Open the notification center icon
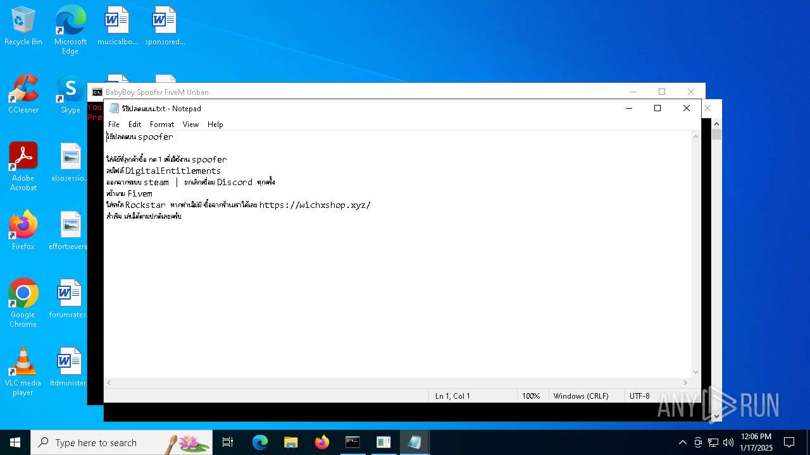 [x=789, y=442]
